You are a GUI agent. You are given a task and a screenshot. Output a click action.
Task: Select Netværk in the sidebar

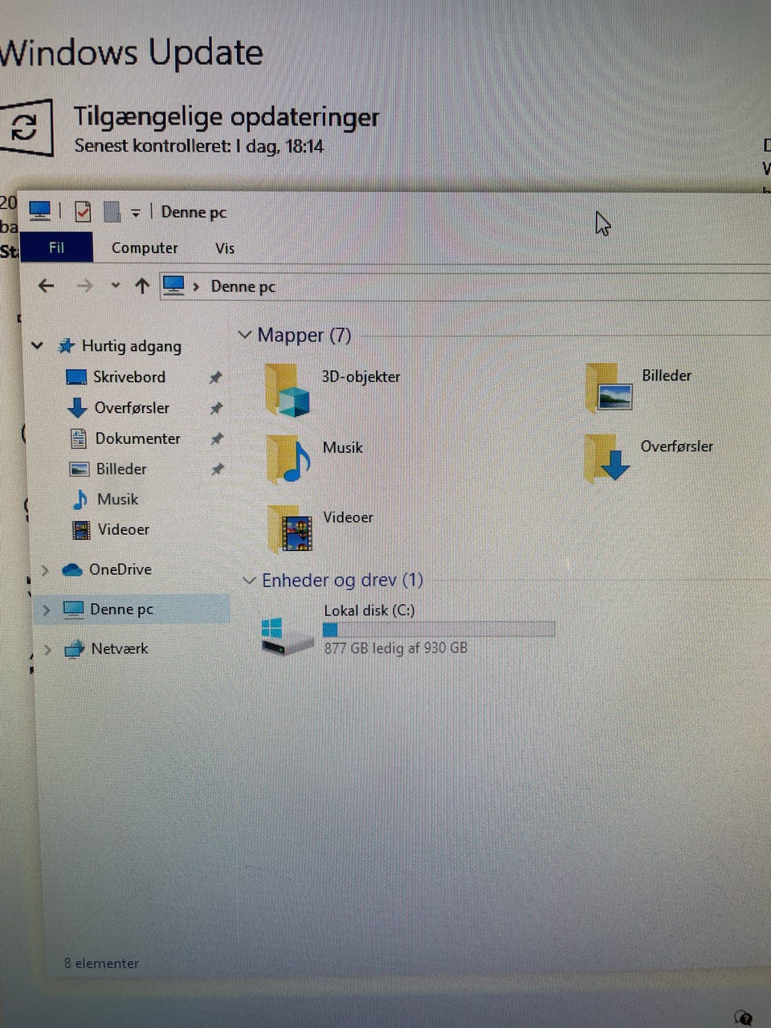[x=120, y=648]
